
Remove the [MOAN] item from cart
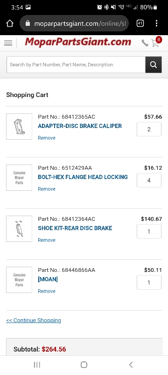[47, 291]
